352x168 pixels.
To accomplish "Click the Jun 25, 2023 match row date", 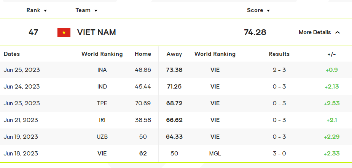I will coord(22,70).
